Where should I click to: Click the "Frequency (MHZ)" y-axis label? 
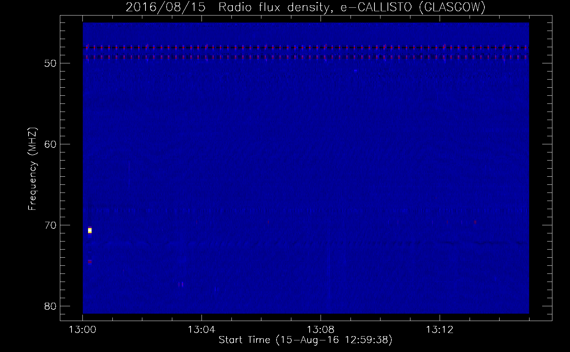32,169
